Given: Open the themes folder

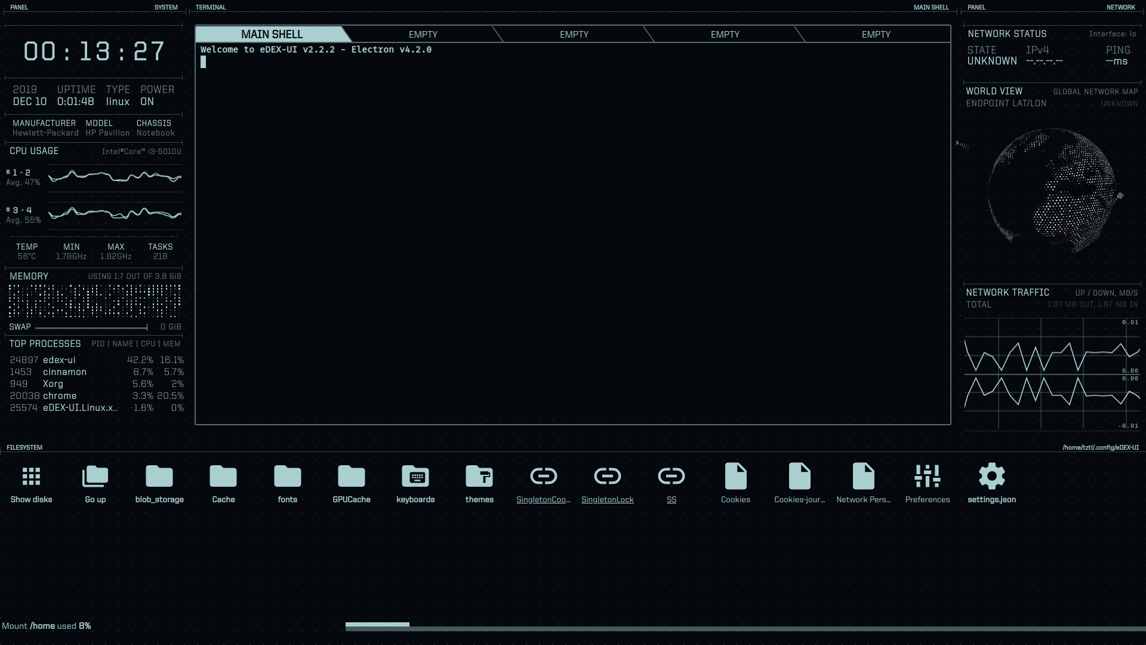Looking at the screenshot, I should [479, 477].
